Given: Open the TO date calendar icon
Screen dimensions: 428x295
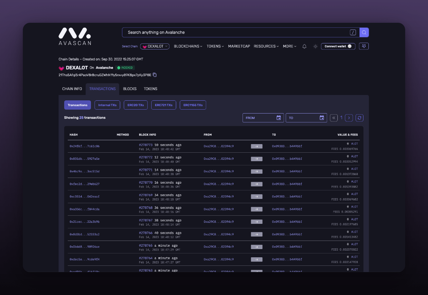Looking at the screenshot, I should 322,118.
